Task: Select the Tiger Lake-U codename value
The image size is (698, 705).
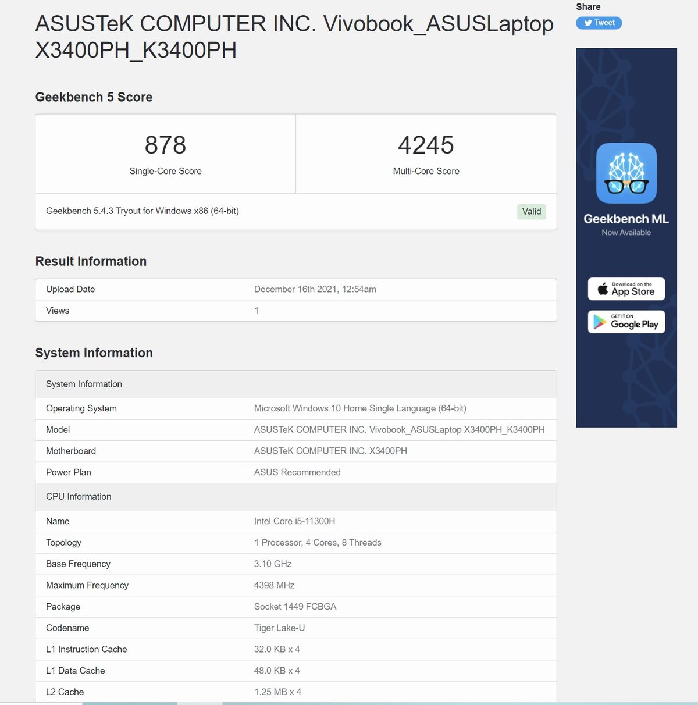Action: 279,628
